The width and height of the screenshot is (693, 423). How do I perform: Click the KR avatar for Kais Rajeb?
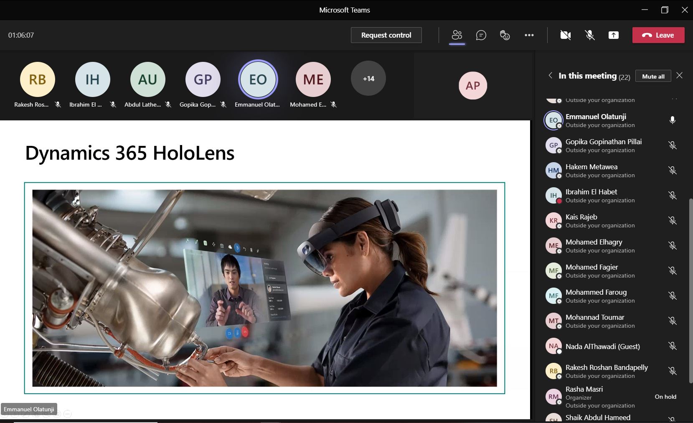click(x=553, y=221)
